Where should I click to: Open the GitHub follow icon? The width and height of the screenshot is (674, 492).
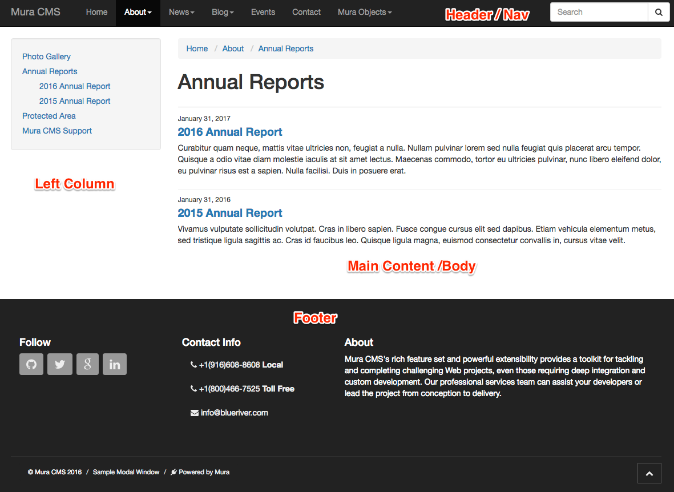click(x=31, y=364)
